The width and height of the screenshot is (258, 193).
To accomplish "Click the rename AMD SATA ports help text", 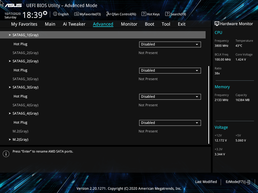I will (x=43, y=152).
